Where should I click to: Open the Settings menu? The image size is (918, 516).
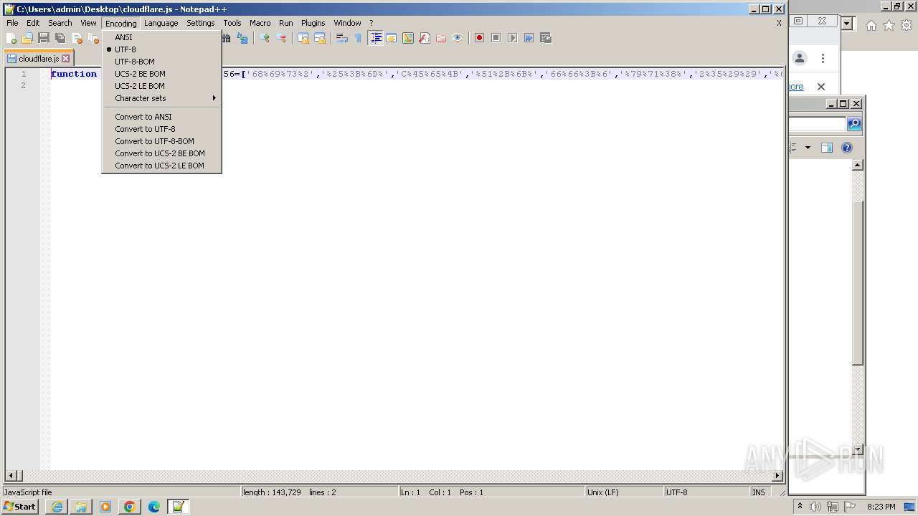(201, 23)
